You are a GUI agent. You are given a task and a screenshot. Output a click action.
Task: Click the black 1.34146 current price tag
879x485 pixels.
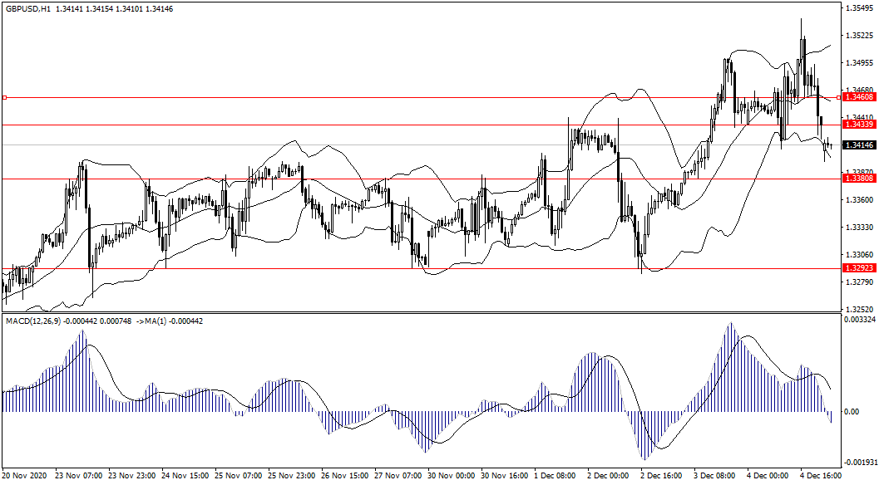point(857,145)
